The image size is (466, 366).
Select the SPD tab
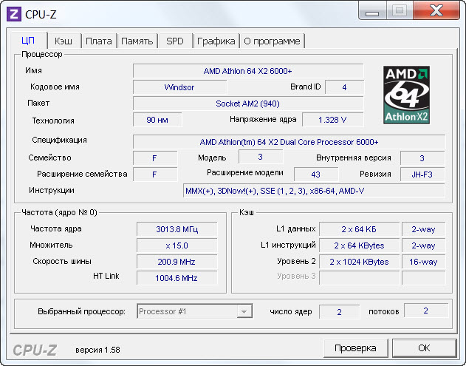pyautogui.click(x=175, y=41)
